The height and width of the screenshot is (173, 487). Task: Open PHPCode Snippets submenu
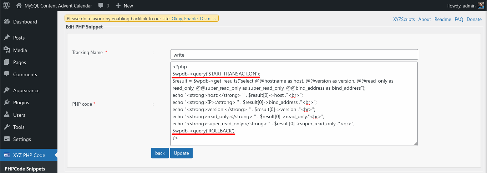[x=25, y=169]
